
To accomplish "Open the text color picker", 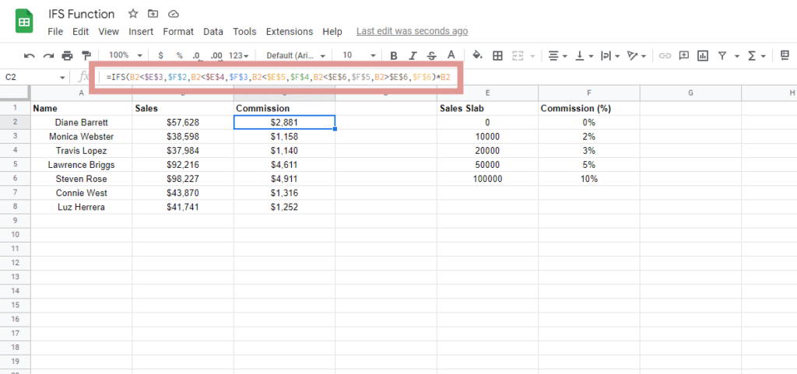I will click(451, 55).
